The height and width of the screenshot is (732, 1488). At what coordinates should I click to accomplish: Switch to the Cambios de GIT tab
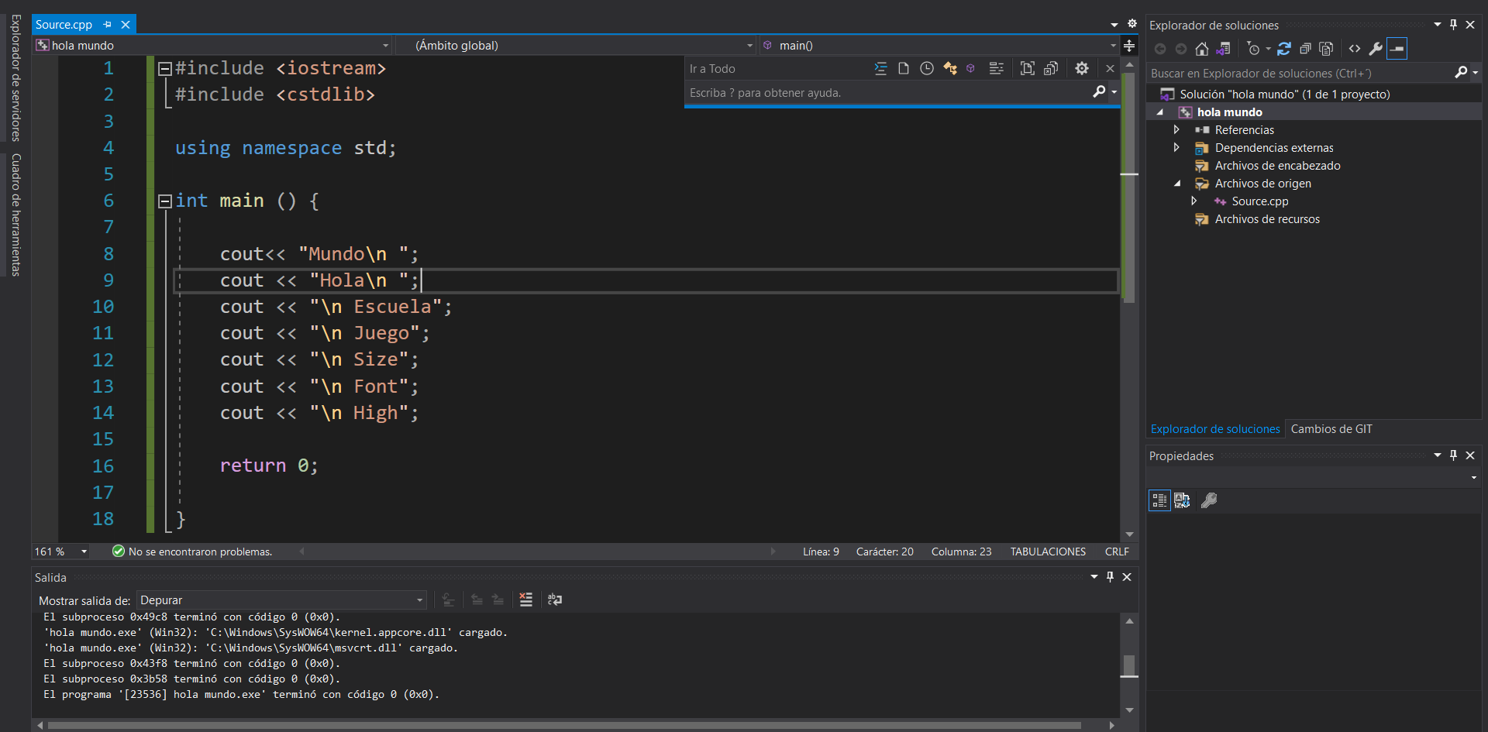[x=1331, y=429]
